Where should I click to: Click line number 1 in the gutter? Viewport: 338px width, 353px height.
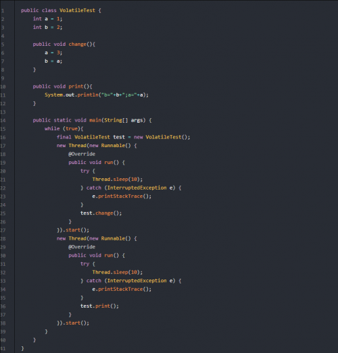(3, 11)
